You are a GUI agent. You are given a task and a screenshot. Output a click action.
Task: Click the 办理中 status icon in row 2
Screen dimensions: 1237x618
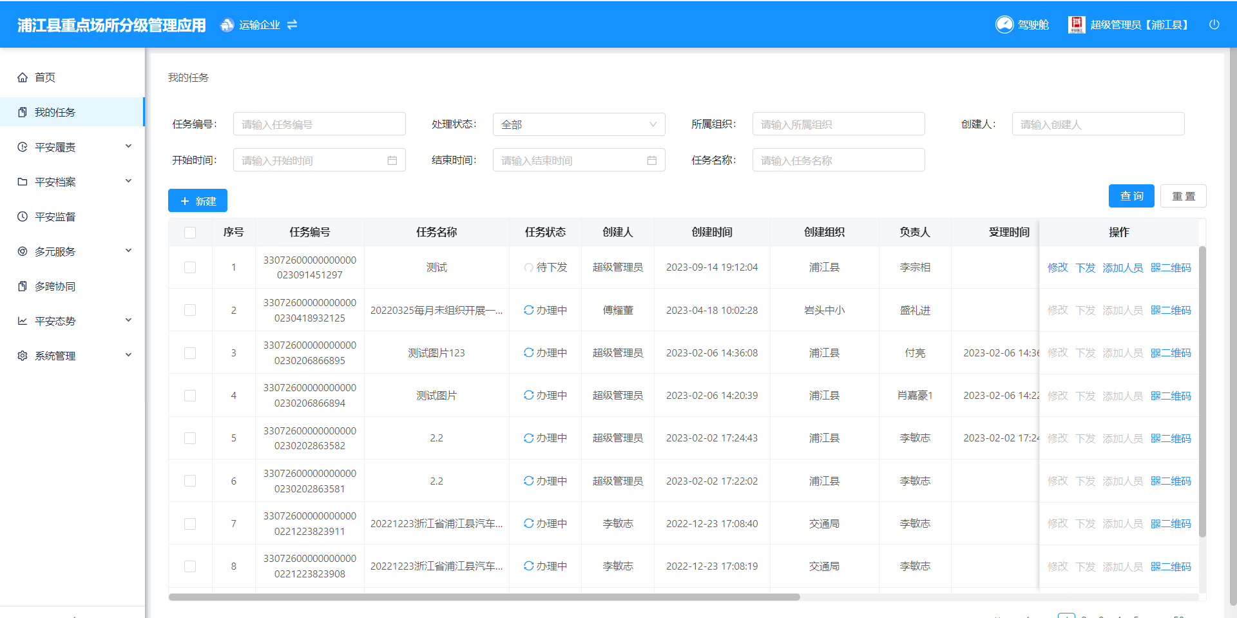pos(528,310)
